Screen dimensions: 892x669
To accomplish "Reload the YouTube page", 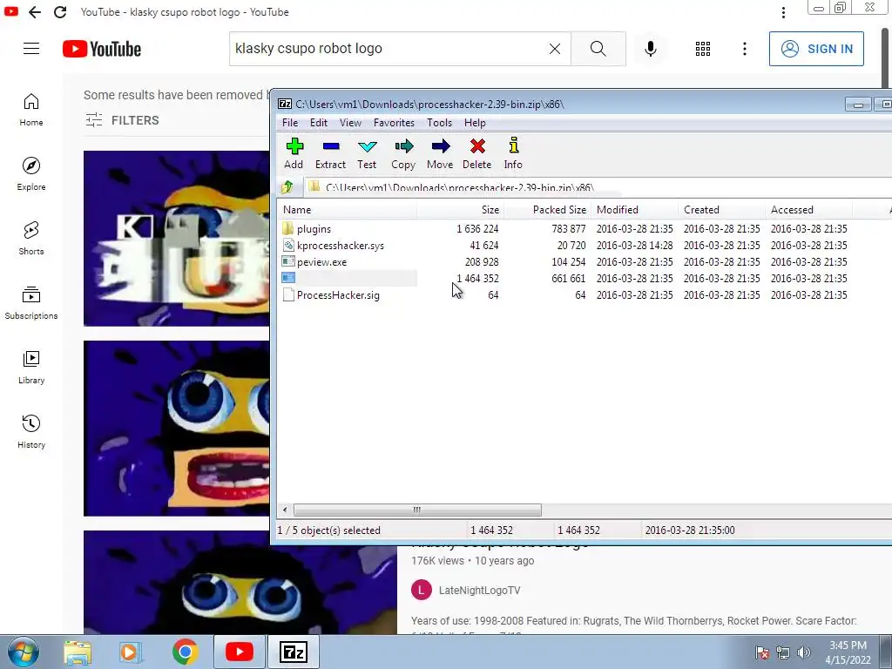I will 60,12.
